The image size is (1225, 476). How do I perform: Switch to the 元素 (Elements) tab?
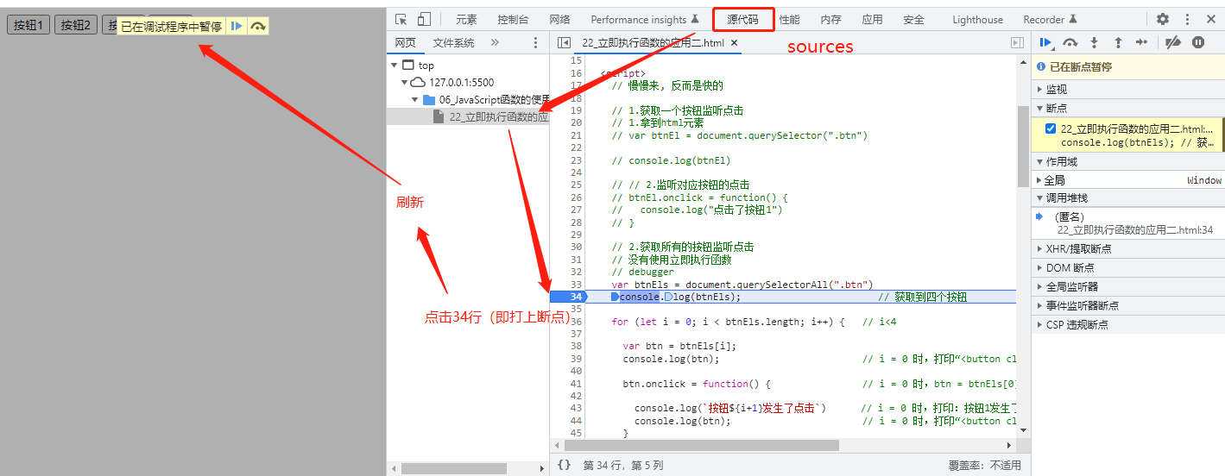point(466,19)
